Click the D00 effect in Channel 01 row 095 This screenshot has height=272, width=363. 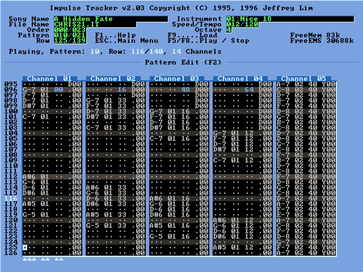[75, 84]
